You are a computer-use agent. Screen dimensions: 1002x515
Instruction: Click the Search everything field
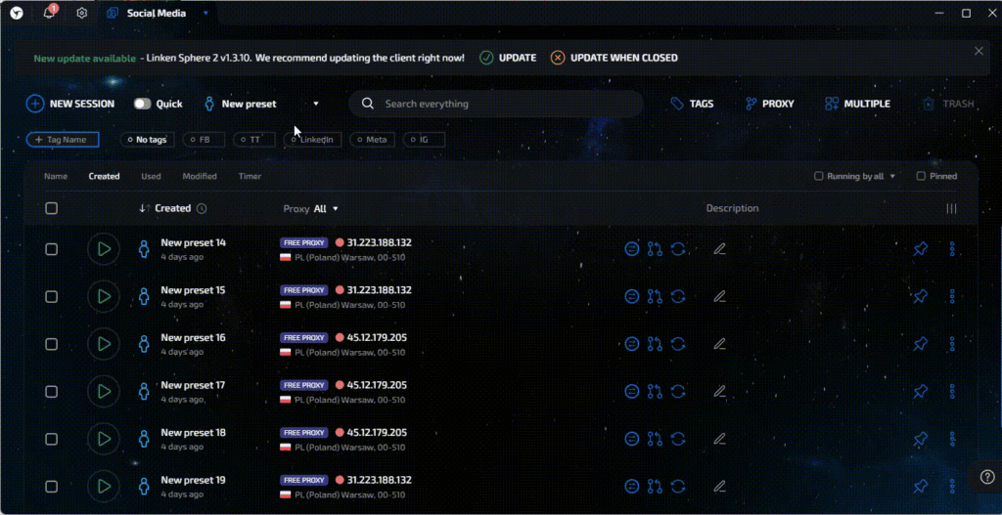click(x=499, y=104)
